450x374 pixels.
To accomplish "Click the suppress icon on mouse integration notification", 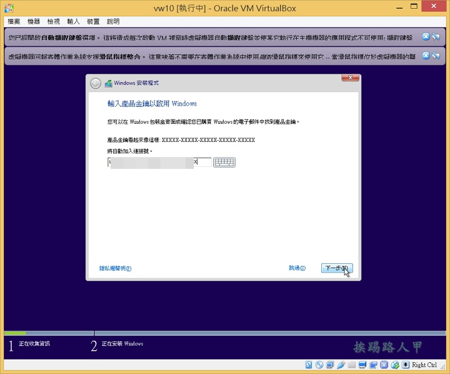I will coord(436,56).
